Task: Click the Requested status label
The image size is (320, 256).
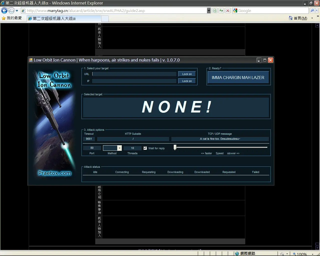Action: point(229,172)
